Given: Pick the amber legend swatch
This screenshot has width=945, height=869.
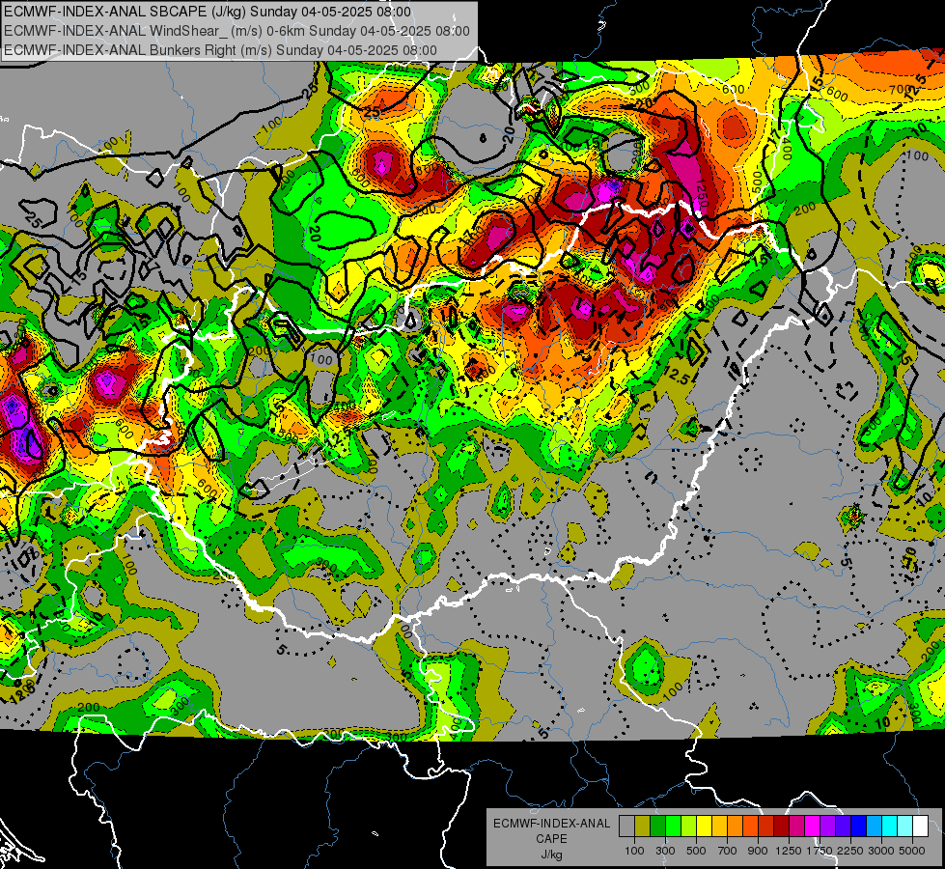Looking at the screenshot, I should click(x=719, y=826).
